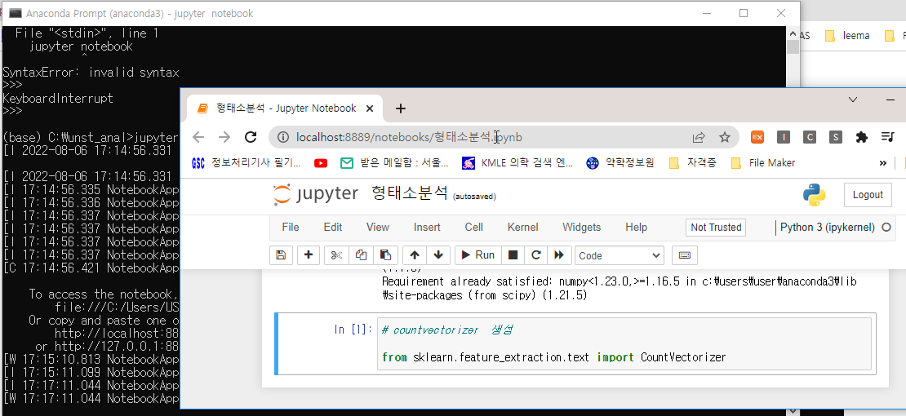The image size is (906, 416).
Task: Go forward in the browser
Action: 224,137
